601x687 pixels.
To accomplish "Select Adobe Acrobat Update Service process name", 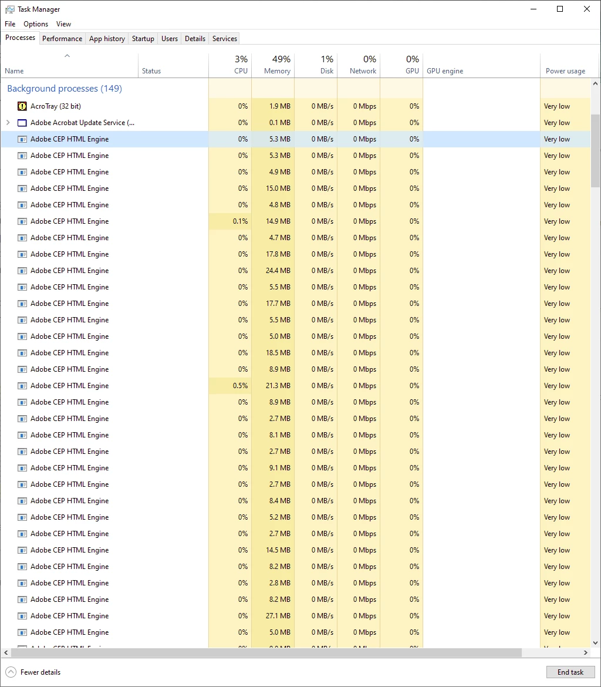I will pos(82,123).
